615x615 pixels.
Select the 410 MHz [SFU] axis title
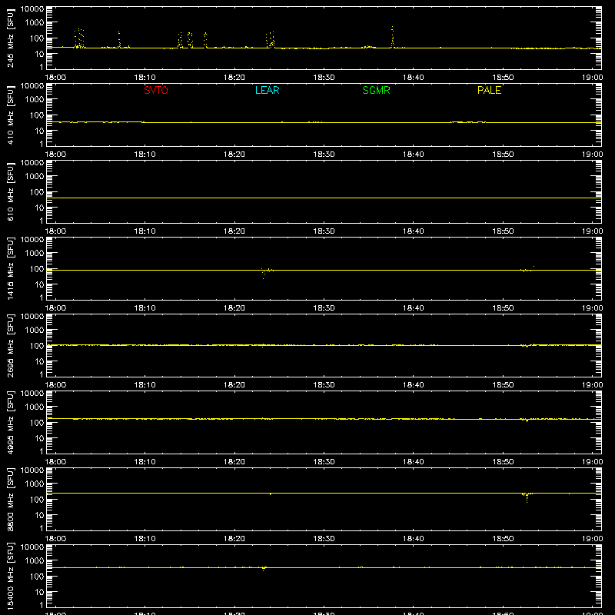click(x=10, y=115)
